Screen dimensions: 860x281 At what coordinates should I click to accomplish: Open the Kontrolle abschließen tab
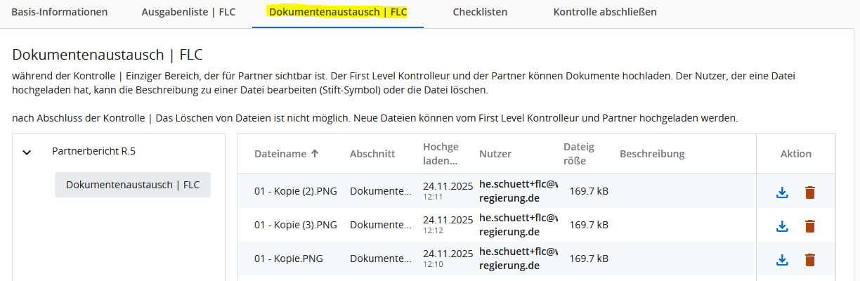click(x=605, y=12)
